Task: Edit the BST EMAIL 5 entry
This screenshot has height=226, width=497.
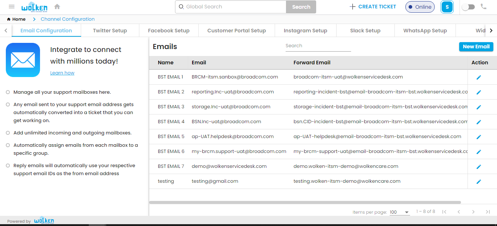Action: (479, 137)
